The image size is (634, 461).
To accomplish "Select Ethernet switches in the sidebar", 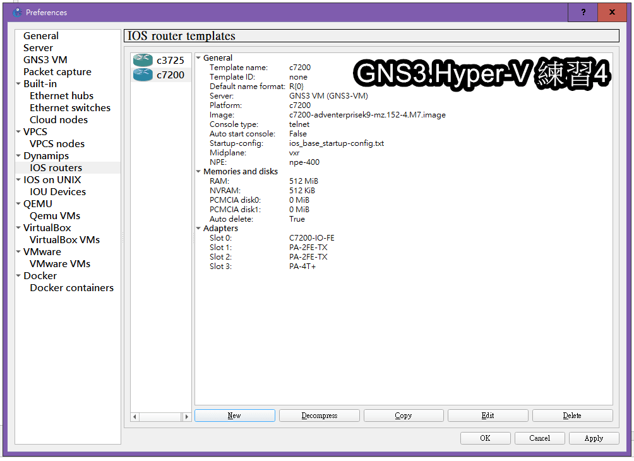I will [x=70, y=108].
